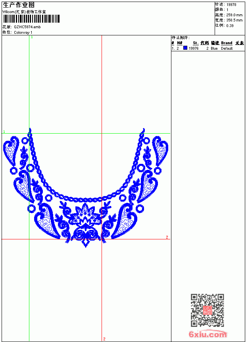Image resolution: width=246 pixels, height=342 pixels.
Task: Select the blue thread color swatch
Action: 185,48
